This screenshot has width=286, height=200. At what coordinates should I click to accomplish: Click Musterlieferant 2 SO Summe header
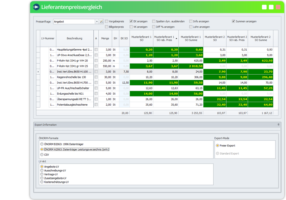pyautogui.click(x=261, y=39)
